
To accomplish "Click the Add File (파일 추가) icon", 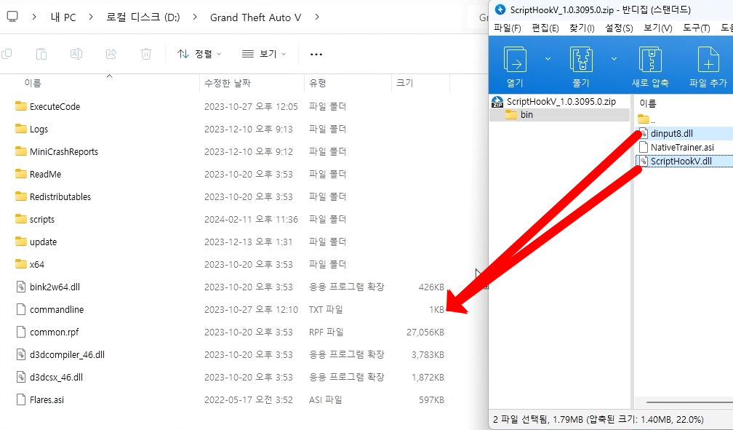I will tap(708, 60).
